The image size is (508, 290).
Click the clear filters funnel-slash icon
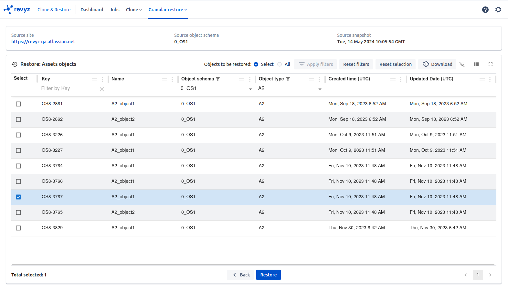[x=462, y=64]
